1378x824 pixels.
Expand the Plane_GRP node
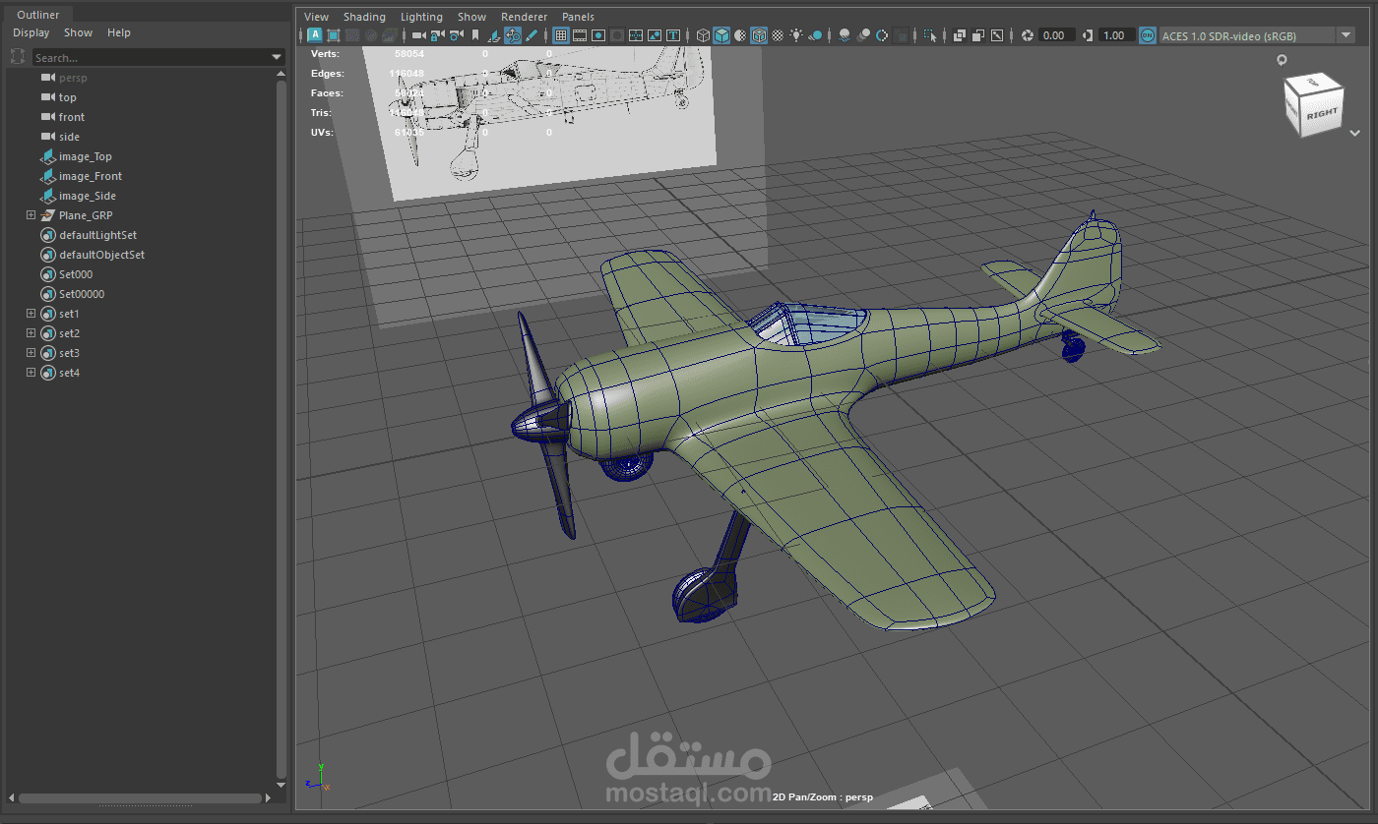pyautogui.click(x=31, y=215)
